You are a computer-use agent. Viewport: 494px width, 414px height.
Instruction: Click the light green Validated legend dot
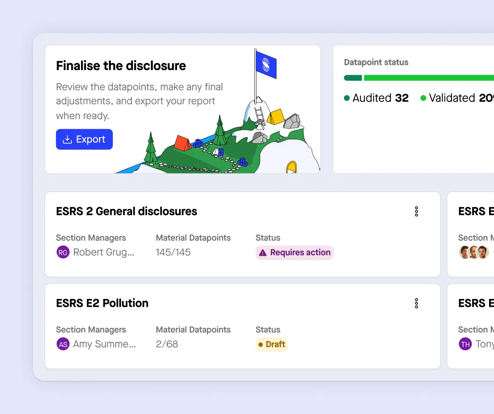[x=423, y=98]
